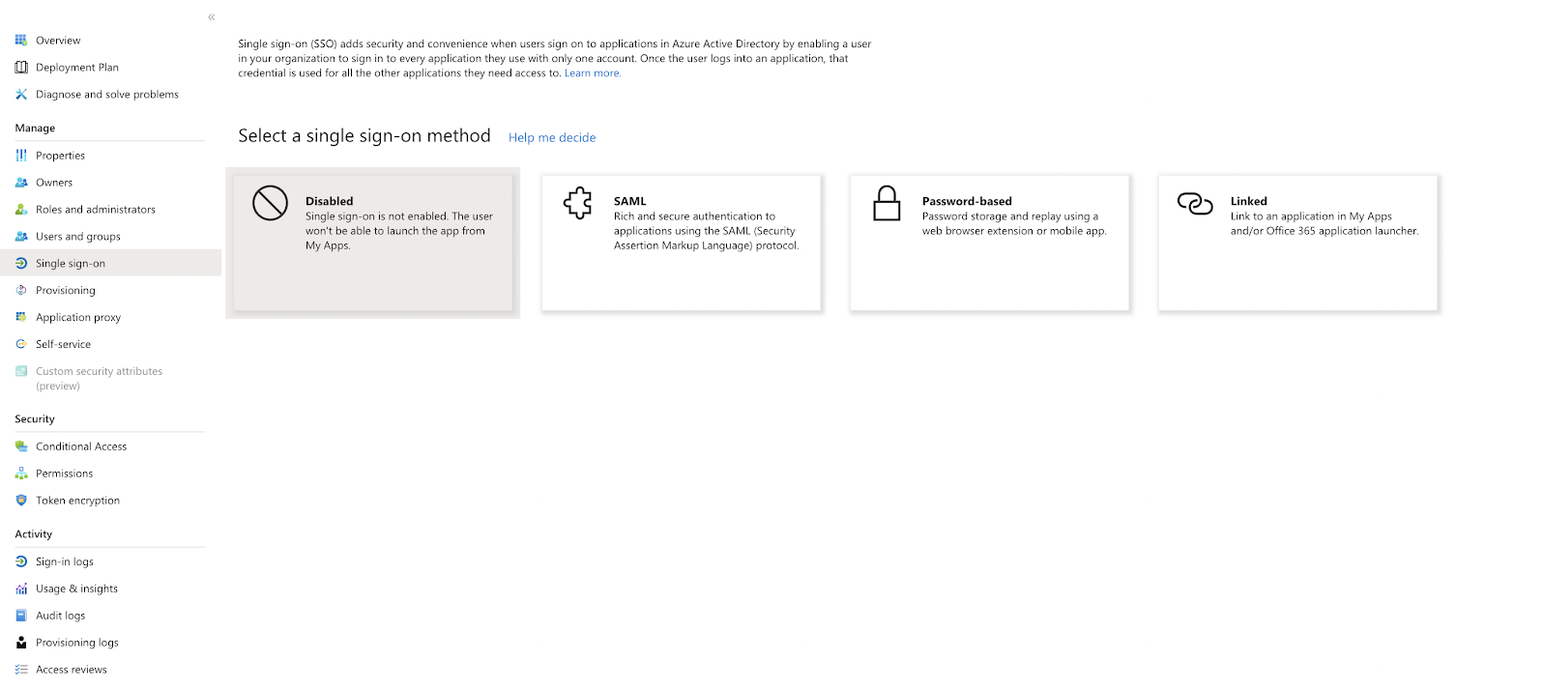Open Roles and administrators icon
Image resolution: width=1543 pixels, height=690 pixels.
(x=21, y=210)
